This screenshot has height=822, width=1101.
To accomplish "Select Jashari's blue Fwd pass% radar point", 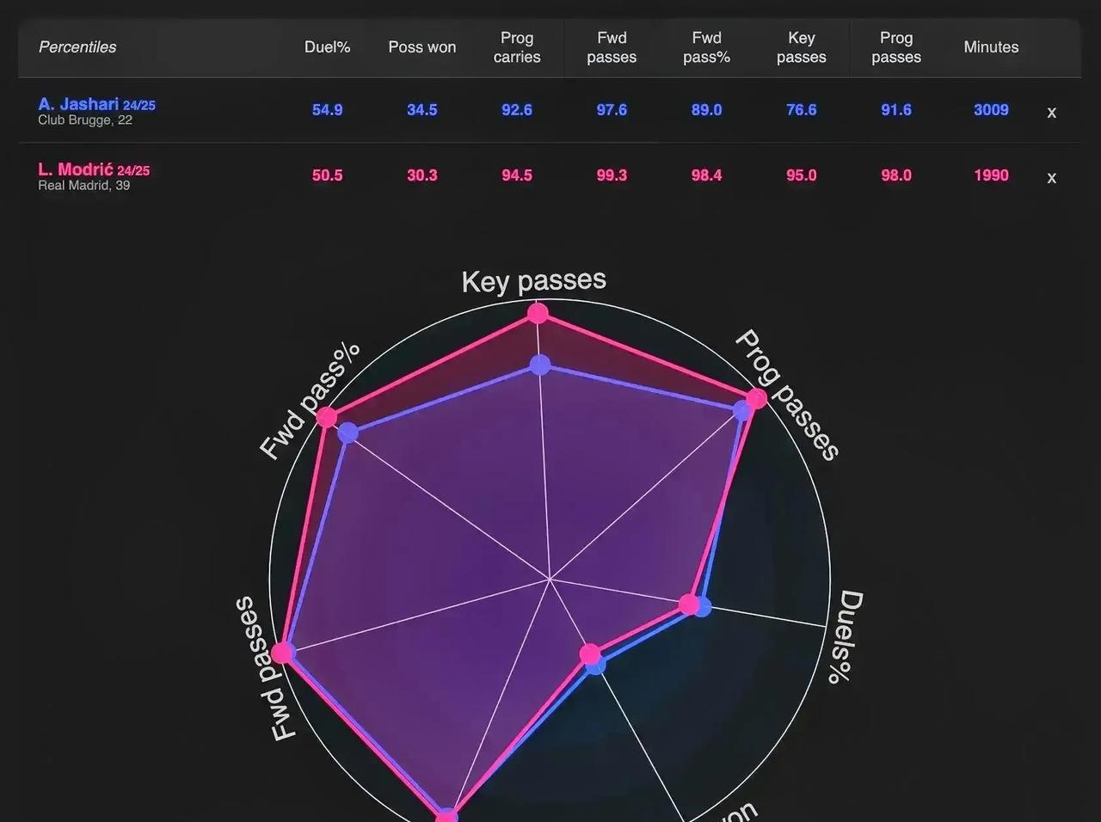I will [x=348, y=432].
